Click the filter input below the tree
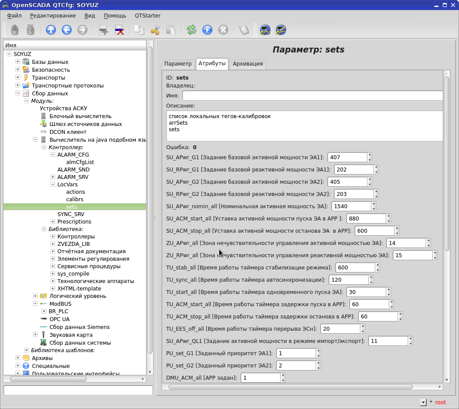 78,390
